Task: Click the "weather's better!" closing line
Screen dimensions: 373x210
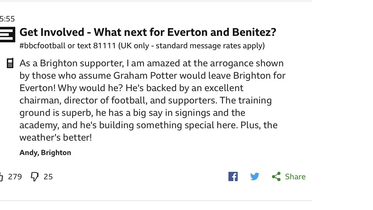Action: (x=56, y=138)
